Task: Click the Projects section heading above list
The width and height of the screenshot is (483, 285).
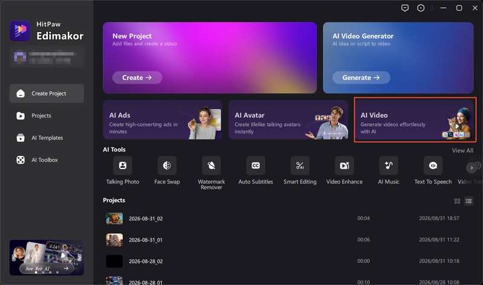Action: coord(114,200)
